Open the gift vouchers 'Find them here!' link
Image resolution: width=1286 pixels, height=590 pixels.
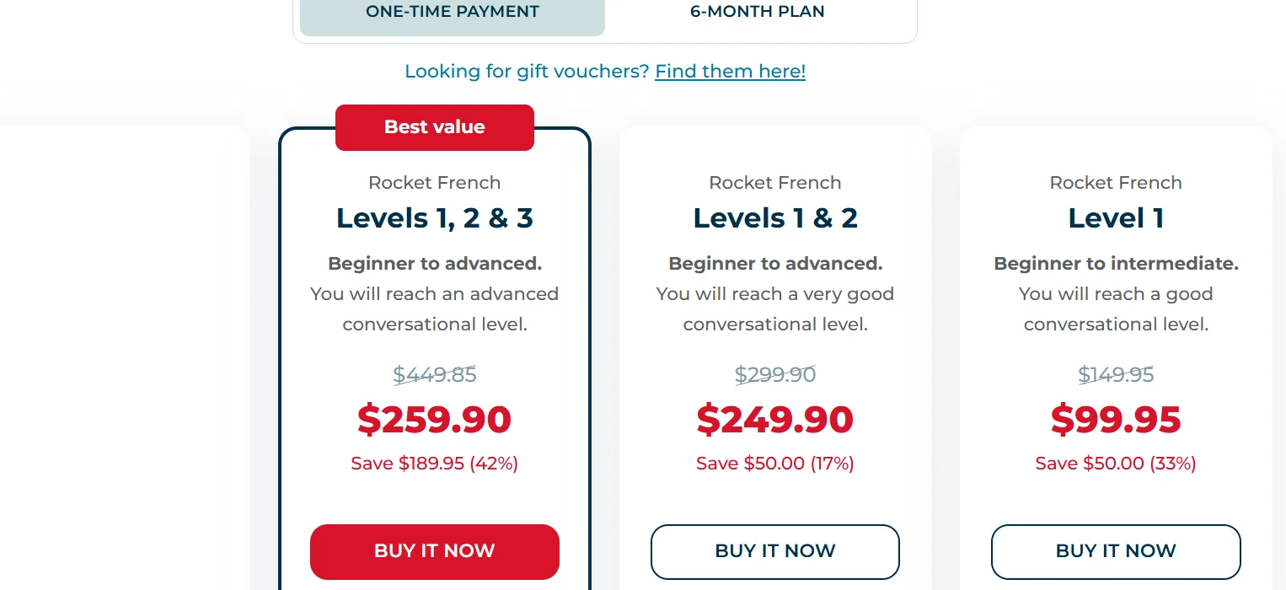(x=730, y=72)
